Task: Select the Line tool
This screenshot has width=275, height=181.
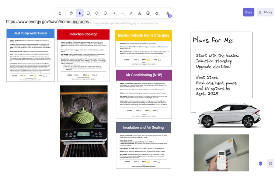Action: point(122,13)
